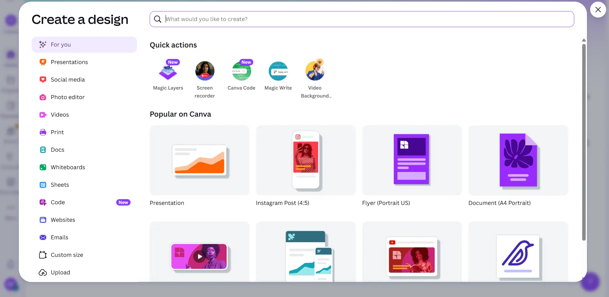Click the Flyer (Portrait US) label
Viewport: 609px width, 297px height.
386,203
